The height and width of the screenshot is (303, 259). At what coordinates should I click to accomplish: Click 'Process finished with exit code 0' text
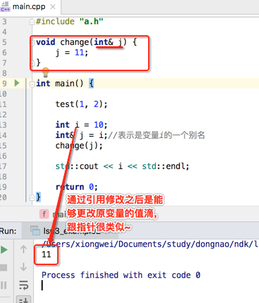pyautogui.click(x=121, y=275)
